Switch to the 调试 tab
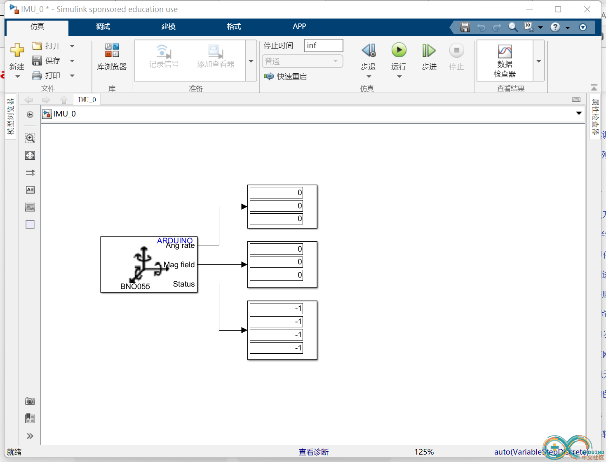Viewport: 606px width, 462px height. point(103,27)
